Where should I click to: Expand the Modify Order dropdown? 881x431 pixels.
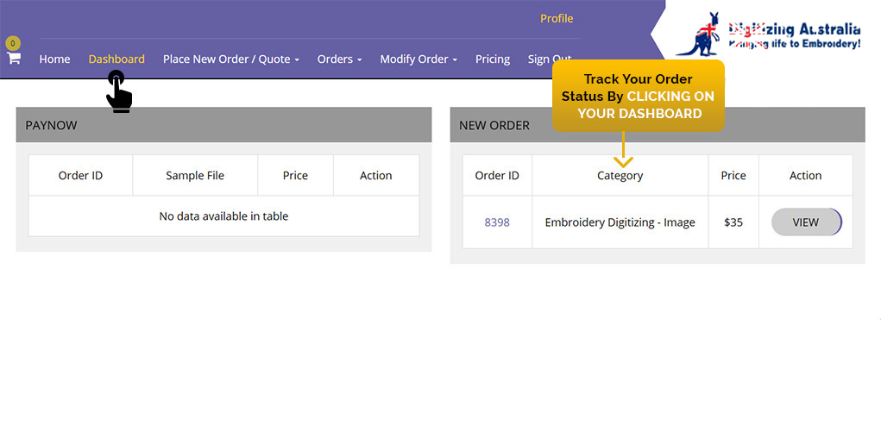click(x=418, y=59)
